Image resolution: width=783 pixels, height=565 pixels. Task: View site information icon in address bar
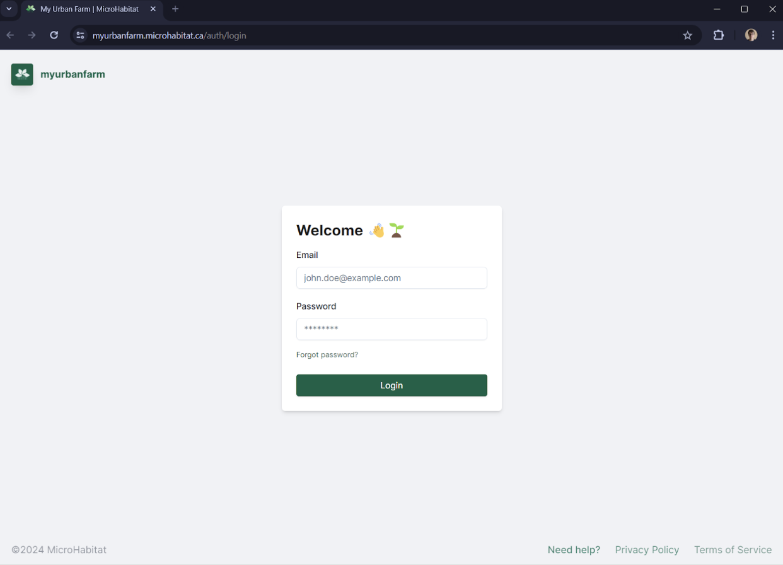pyautogui.click(x=80, y=35)
